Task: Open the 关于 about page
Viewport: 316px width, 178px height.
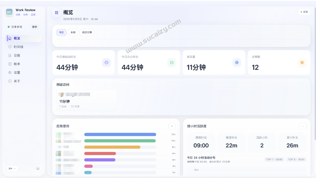Action: click(24, 81)
